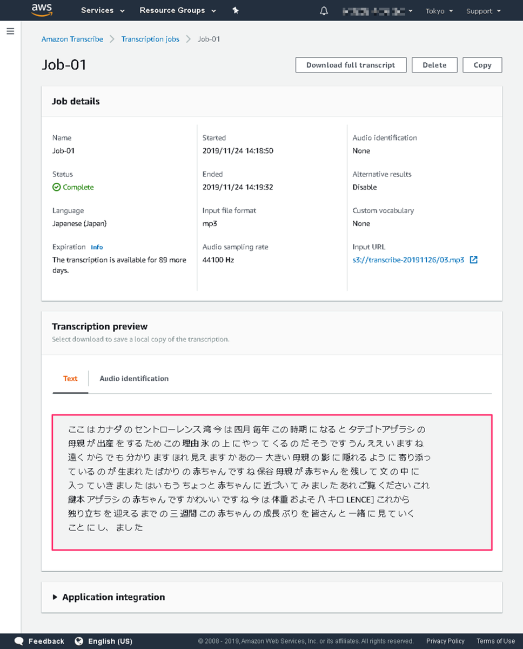The height and width of the screenshot is (649, 523).
Task: Open the account name dropdown
Action: point(378,11)
